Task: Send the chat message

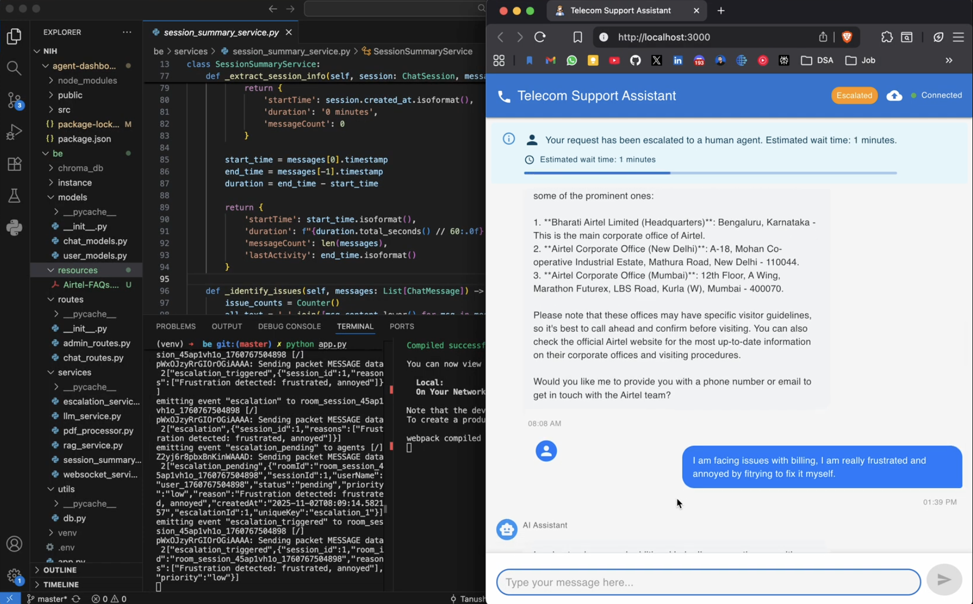Action: coord(944,579)
